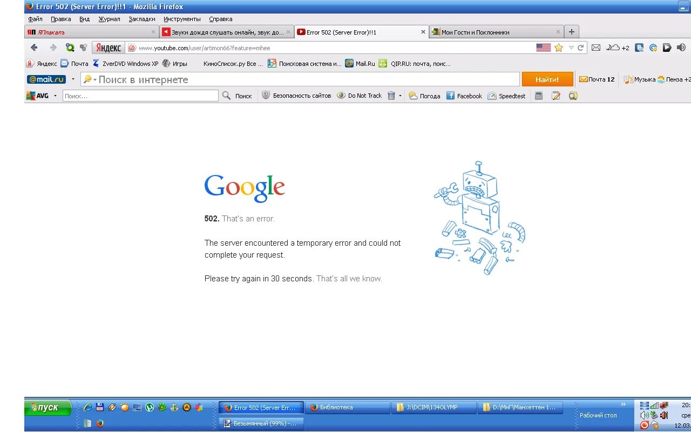Screen dimensions: 691x432
Task: Click the AVG Поиск… search input
Action: (140, 96)
